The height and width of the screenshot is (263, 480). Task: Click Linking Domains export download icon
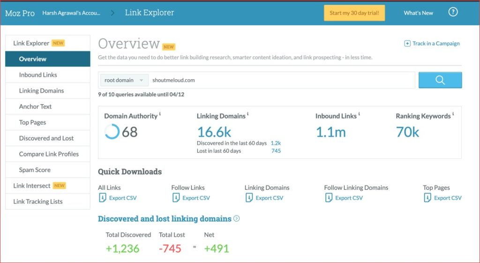(249, 198)
